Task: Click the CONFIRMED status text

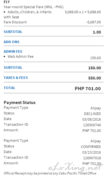Action: [91, 147]
